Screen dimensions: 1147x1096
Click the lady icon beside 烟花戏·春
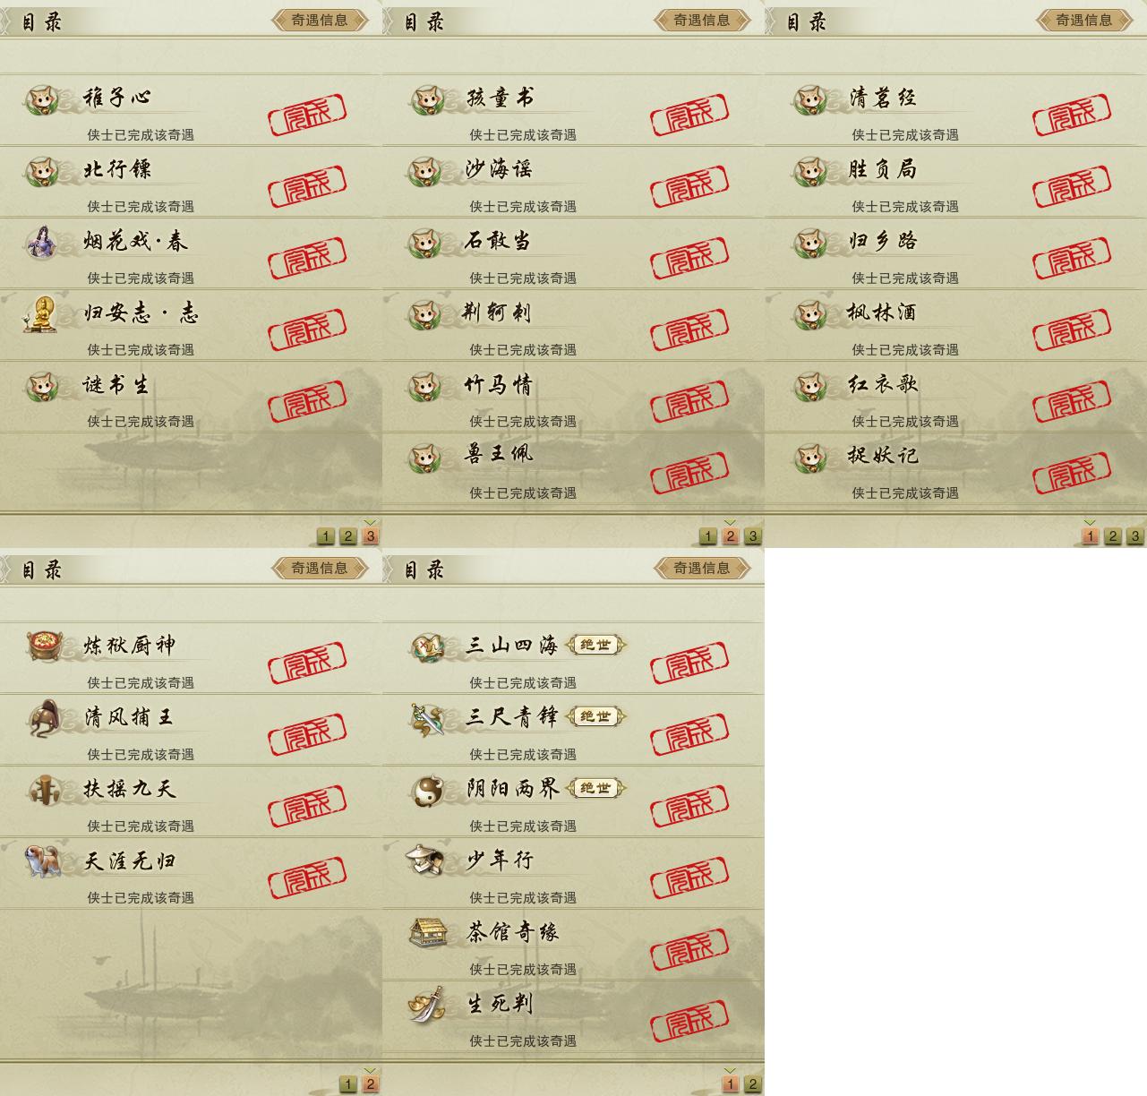click(41, 242)
